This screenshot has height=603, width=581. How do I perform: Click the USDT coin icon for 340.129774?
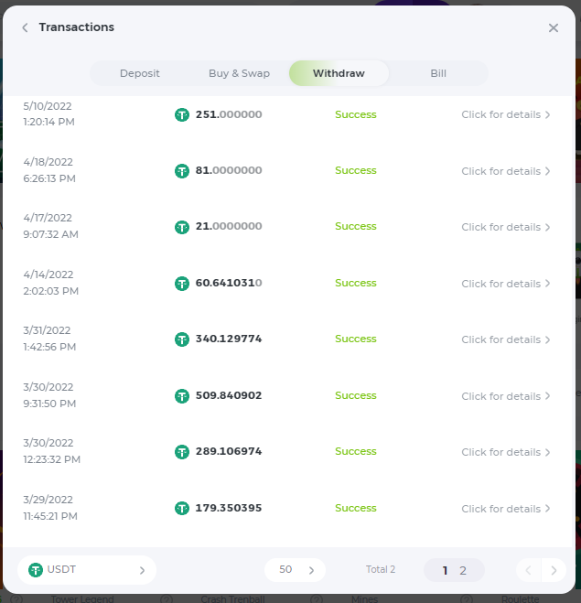182,339
